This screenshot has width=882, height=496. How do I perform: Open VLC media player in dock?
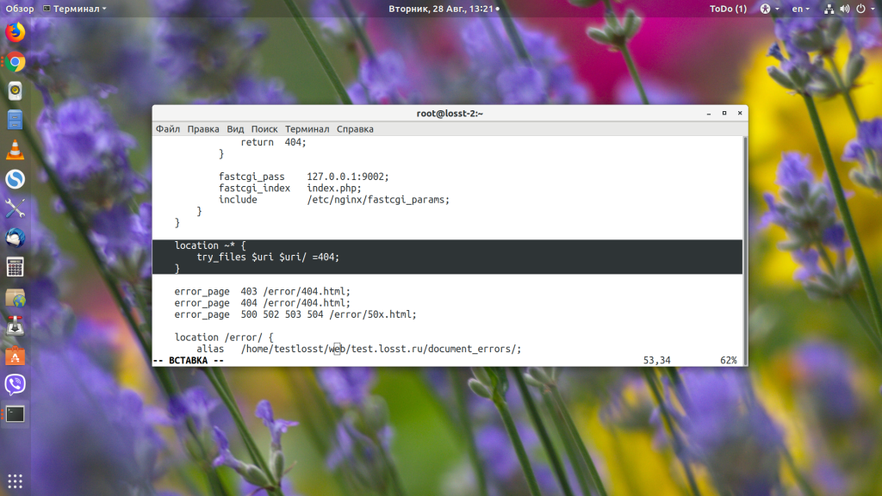coord(15,150)
